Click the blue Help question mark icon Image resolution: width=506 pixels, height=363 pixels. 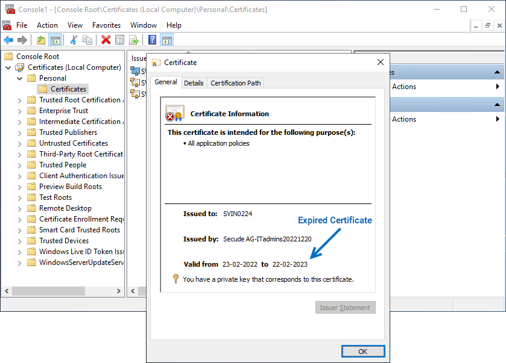click(152, 40)
